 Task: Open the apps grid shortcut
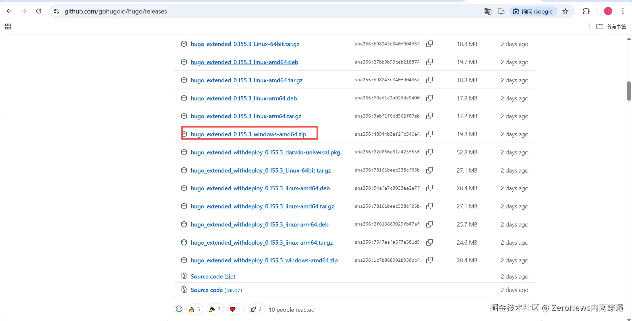coord(8,26)
